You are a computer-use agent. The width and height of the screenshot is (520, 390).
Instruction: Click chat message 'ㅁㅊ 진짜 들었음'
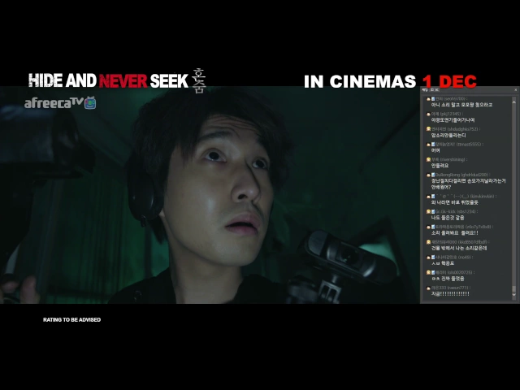(x=448, y=279)
